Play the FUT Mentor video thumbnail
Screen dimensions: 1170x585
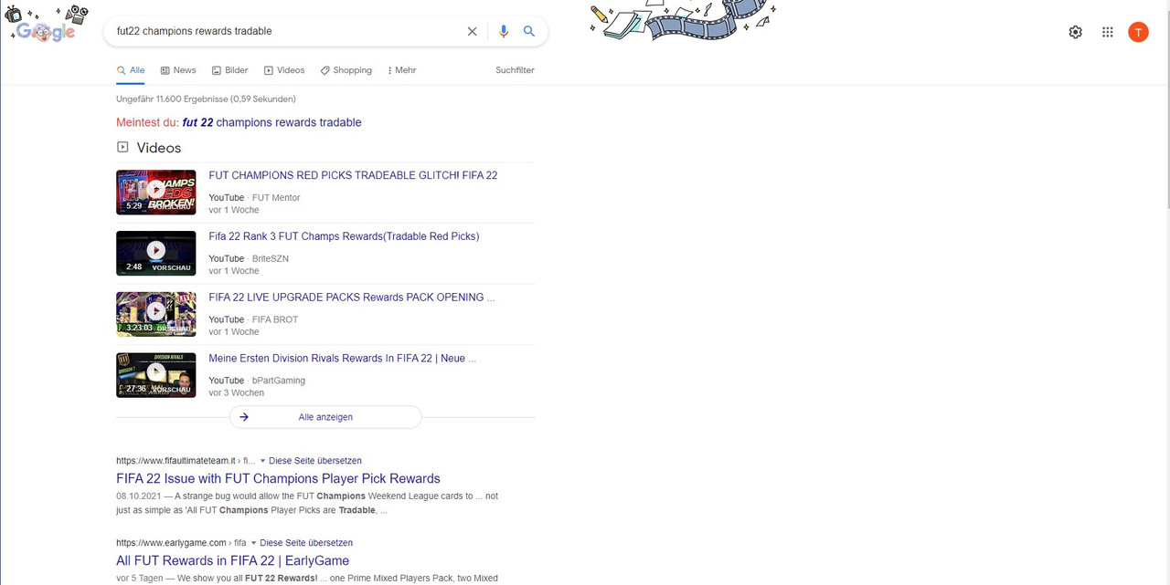click(155, 192)
